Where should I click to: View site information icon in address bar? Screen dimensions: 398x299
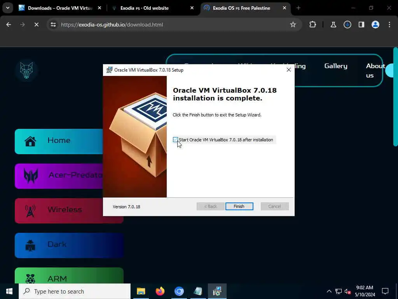click(53, 25)
